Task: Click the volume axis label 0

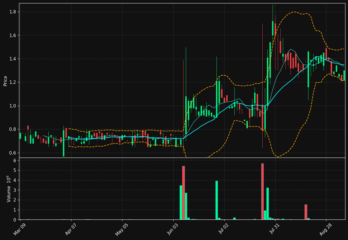Action: (15, 220)
